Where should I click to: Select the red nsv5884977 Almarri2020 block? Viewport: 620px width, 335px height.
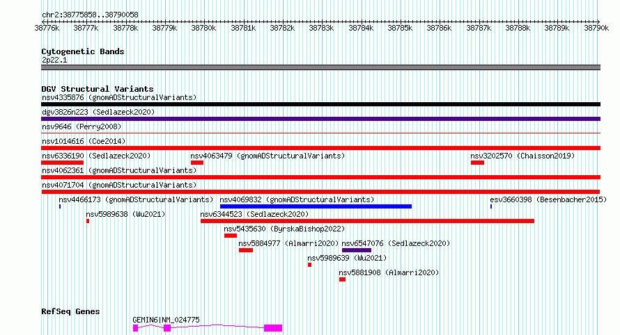[246, 250]
